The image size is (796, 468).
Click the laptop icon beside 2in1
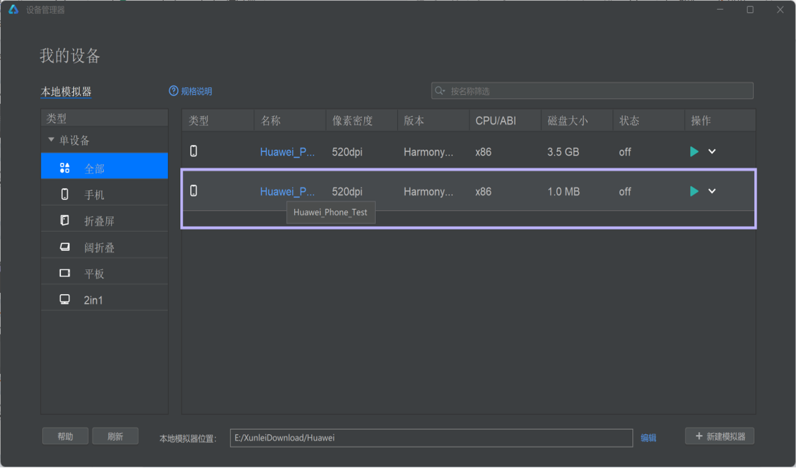pos(64,299)
